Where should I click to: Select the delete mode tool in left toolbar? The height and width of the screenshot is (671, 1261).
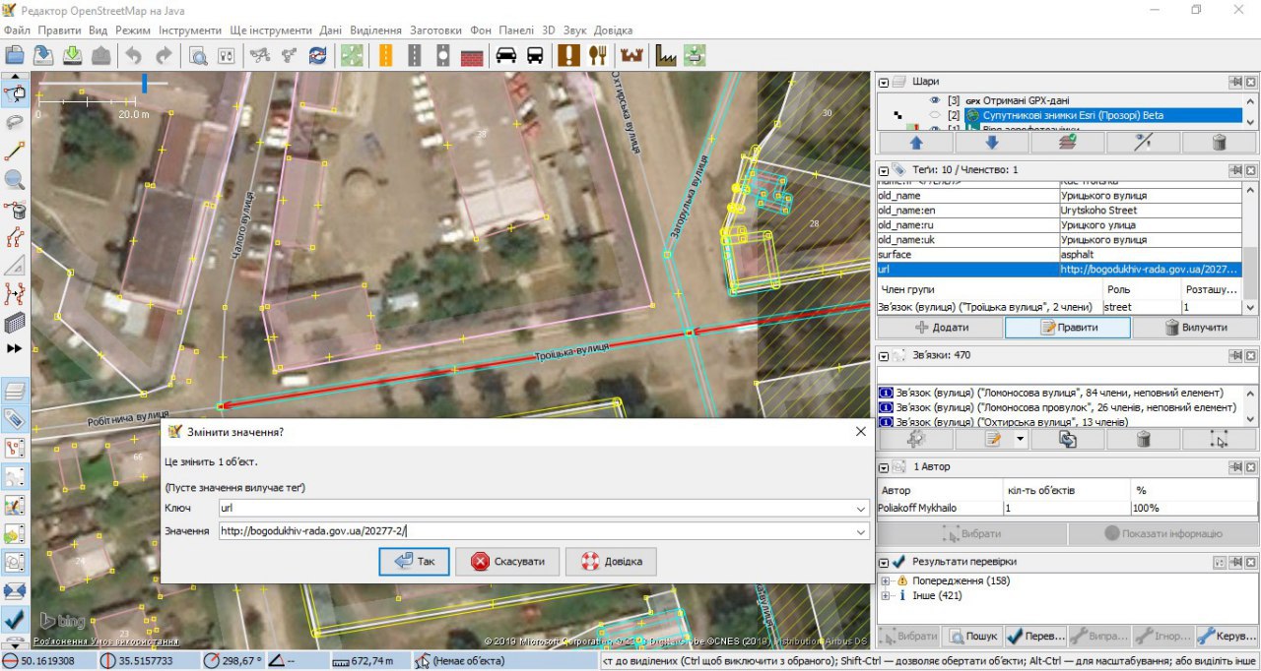[15, 209]
